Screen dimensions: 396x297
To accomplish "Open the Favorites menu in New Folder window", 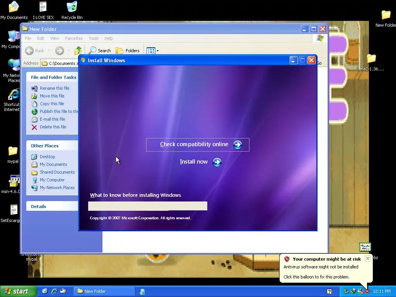I will tap(74, 38).
